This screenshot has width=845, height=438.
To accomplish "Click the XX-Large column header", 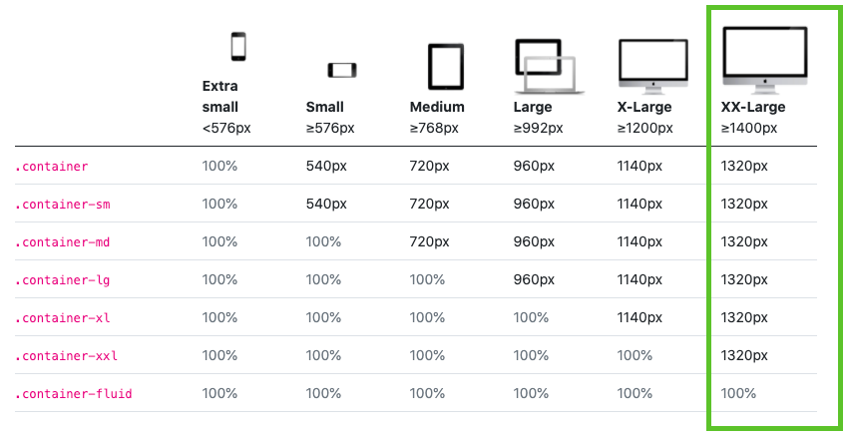I will 753,107.
